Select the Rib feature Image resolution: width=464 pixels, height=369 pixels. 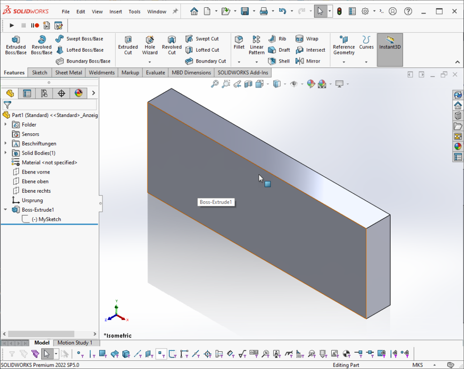[x=277, y=39]
